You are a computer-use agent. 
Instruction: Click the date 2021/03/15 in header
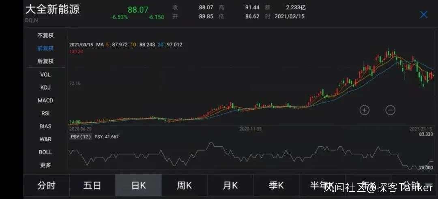(x=290, y=17)
